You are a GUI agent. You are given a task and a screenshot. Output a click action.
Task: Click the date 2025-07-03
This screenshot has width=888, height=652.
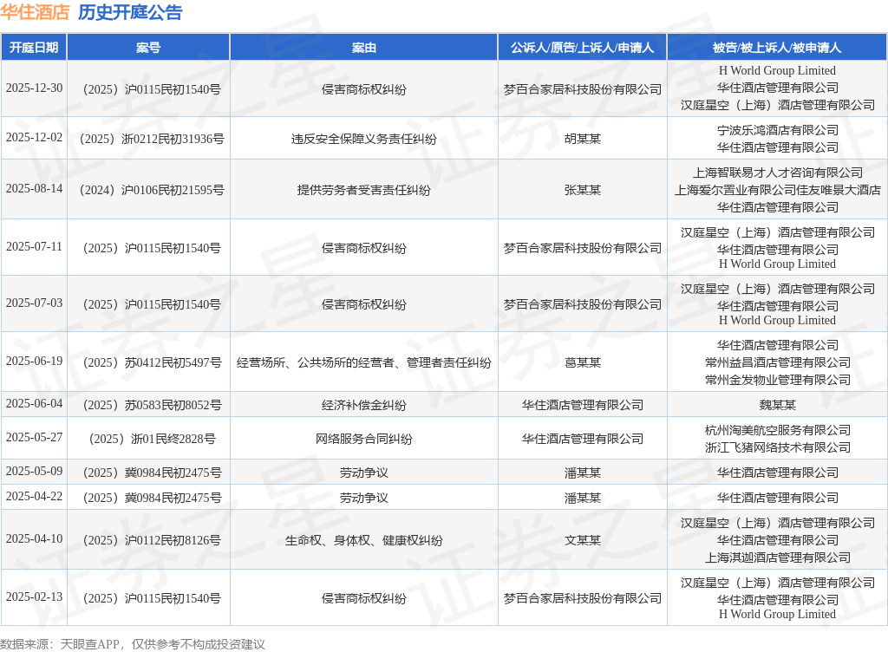click(x=34, y=303)
